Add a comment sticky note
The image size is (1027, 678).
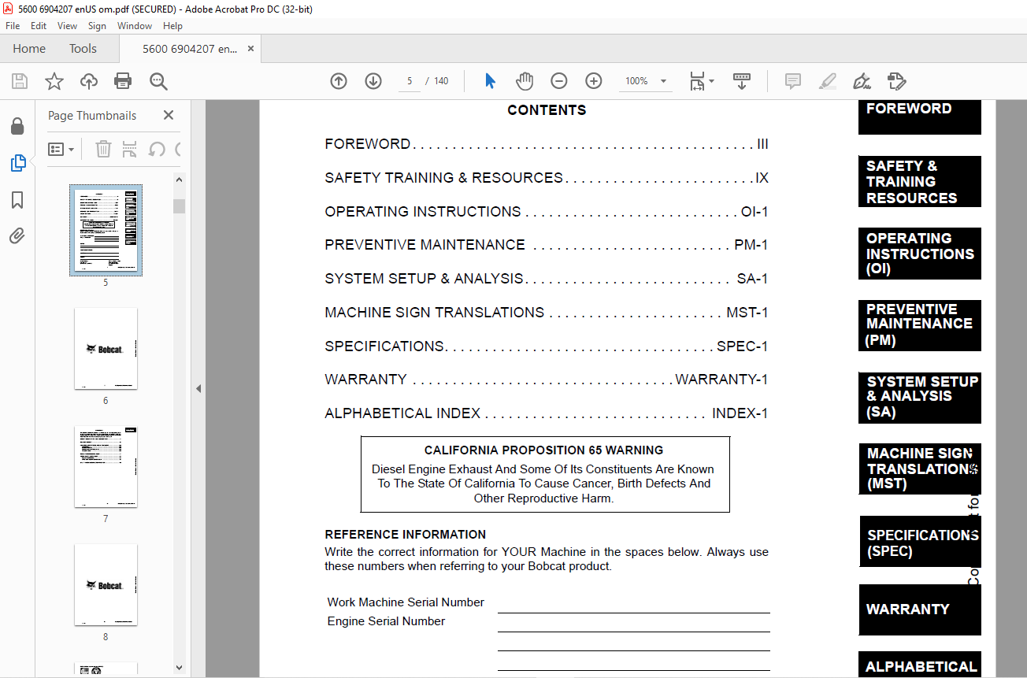(x=793, y=81)
